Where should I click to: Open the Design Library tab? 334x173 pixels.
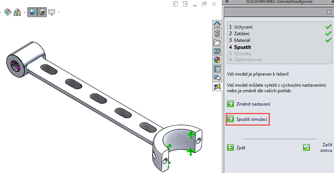tap(217, 33)
